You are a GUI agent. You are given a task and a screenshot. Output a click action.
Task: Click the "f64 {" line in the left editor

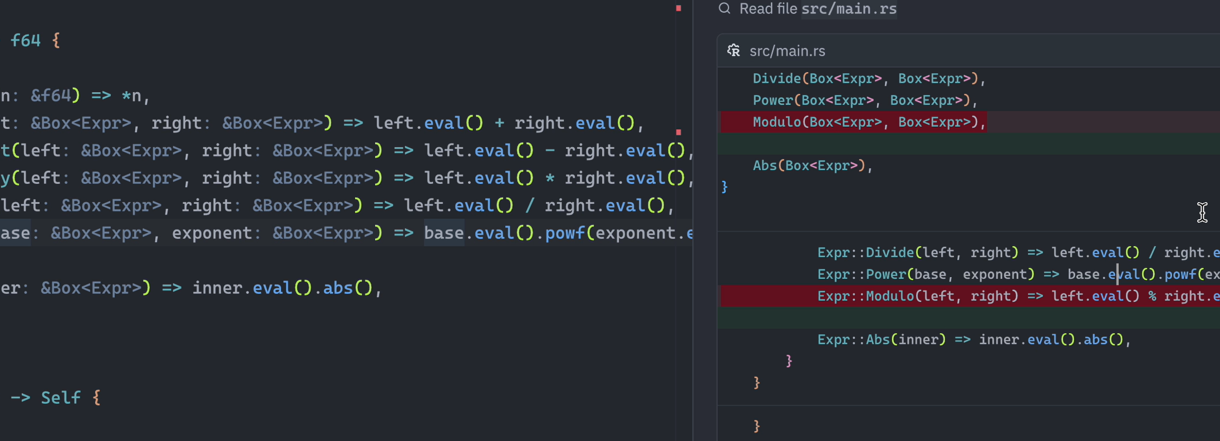pos(35,40)
